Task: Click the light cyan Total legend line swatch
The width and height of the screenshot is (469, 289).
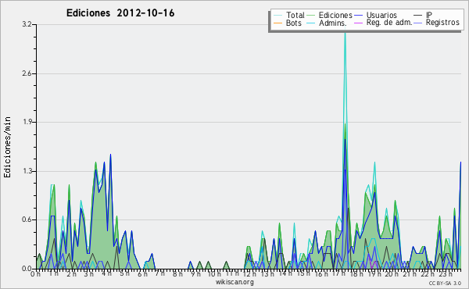Action: [277, 16]
